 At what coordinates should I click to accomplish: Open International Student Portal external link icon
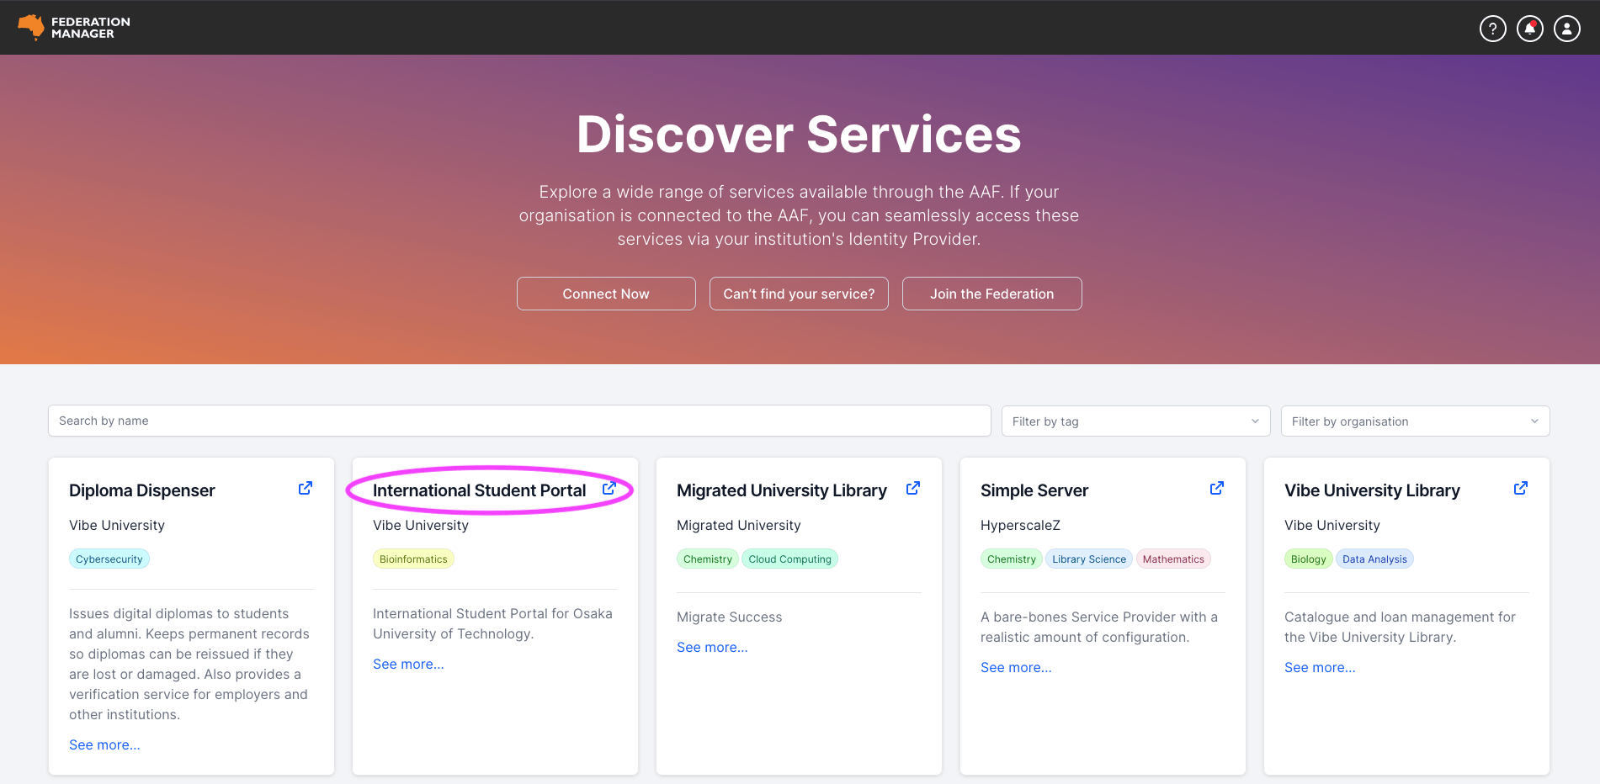(x=609, y=487)
